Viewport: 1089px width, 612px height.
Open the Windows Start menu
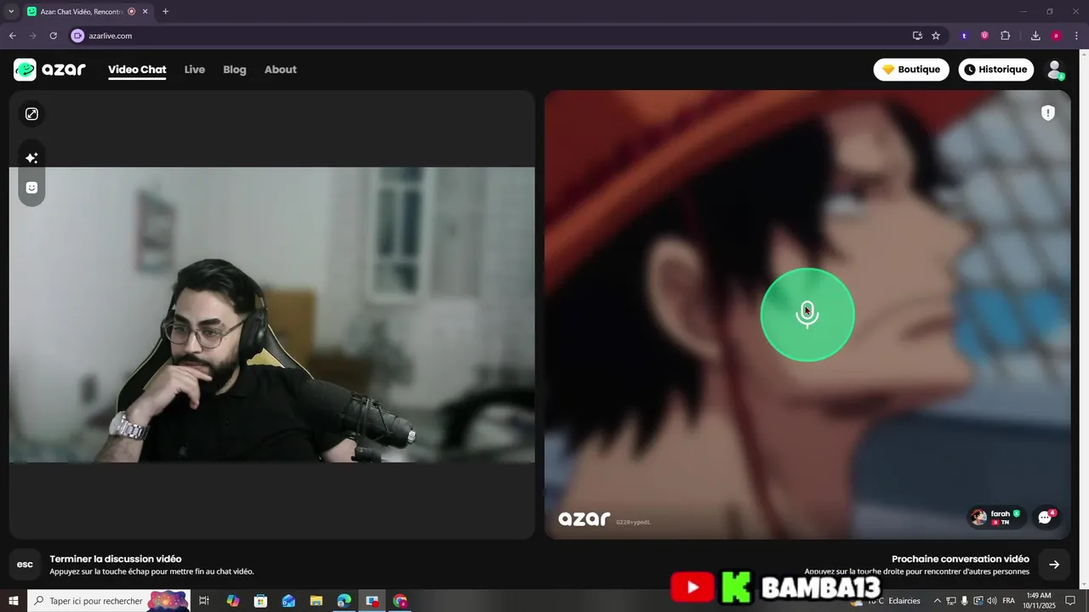14,601
